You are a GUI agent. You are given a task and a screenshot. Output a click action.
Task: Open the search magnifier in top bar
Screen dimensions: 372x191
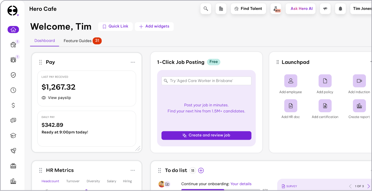click(206, 9)
